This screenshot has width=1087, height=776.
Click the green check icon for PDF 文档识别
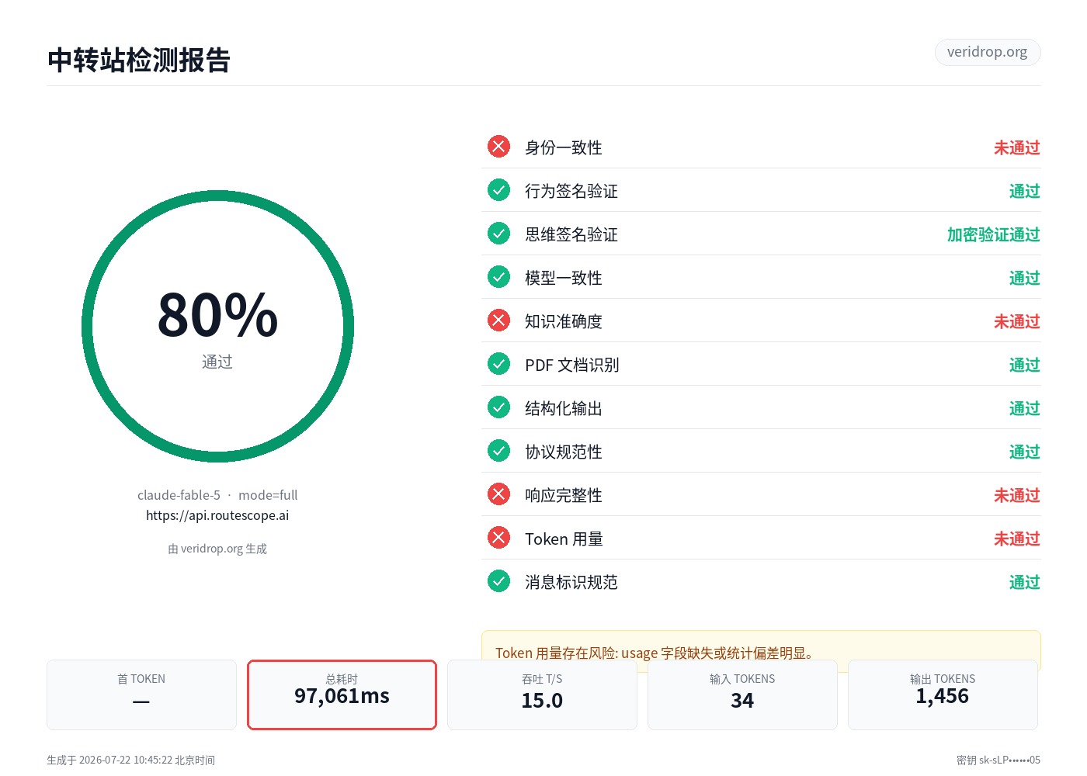click(498, 364)
